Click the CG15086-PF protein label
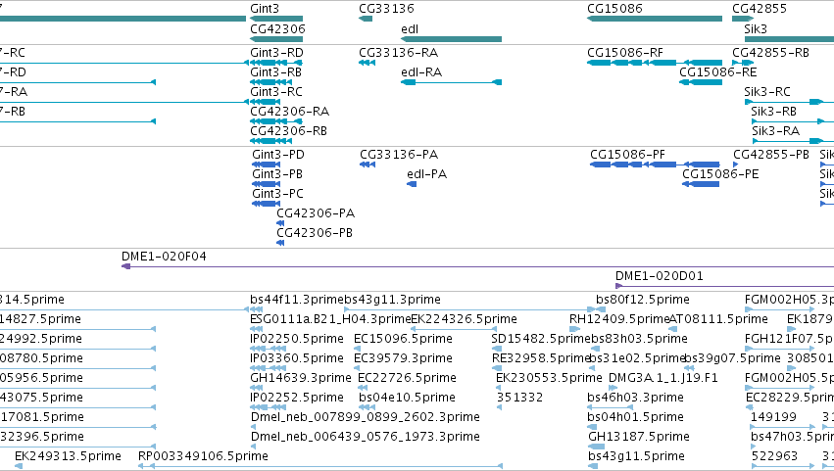 coord(627,155)
